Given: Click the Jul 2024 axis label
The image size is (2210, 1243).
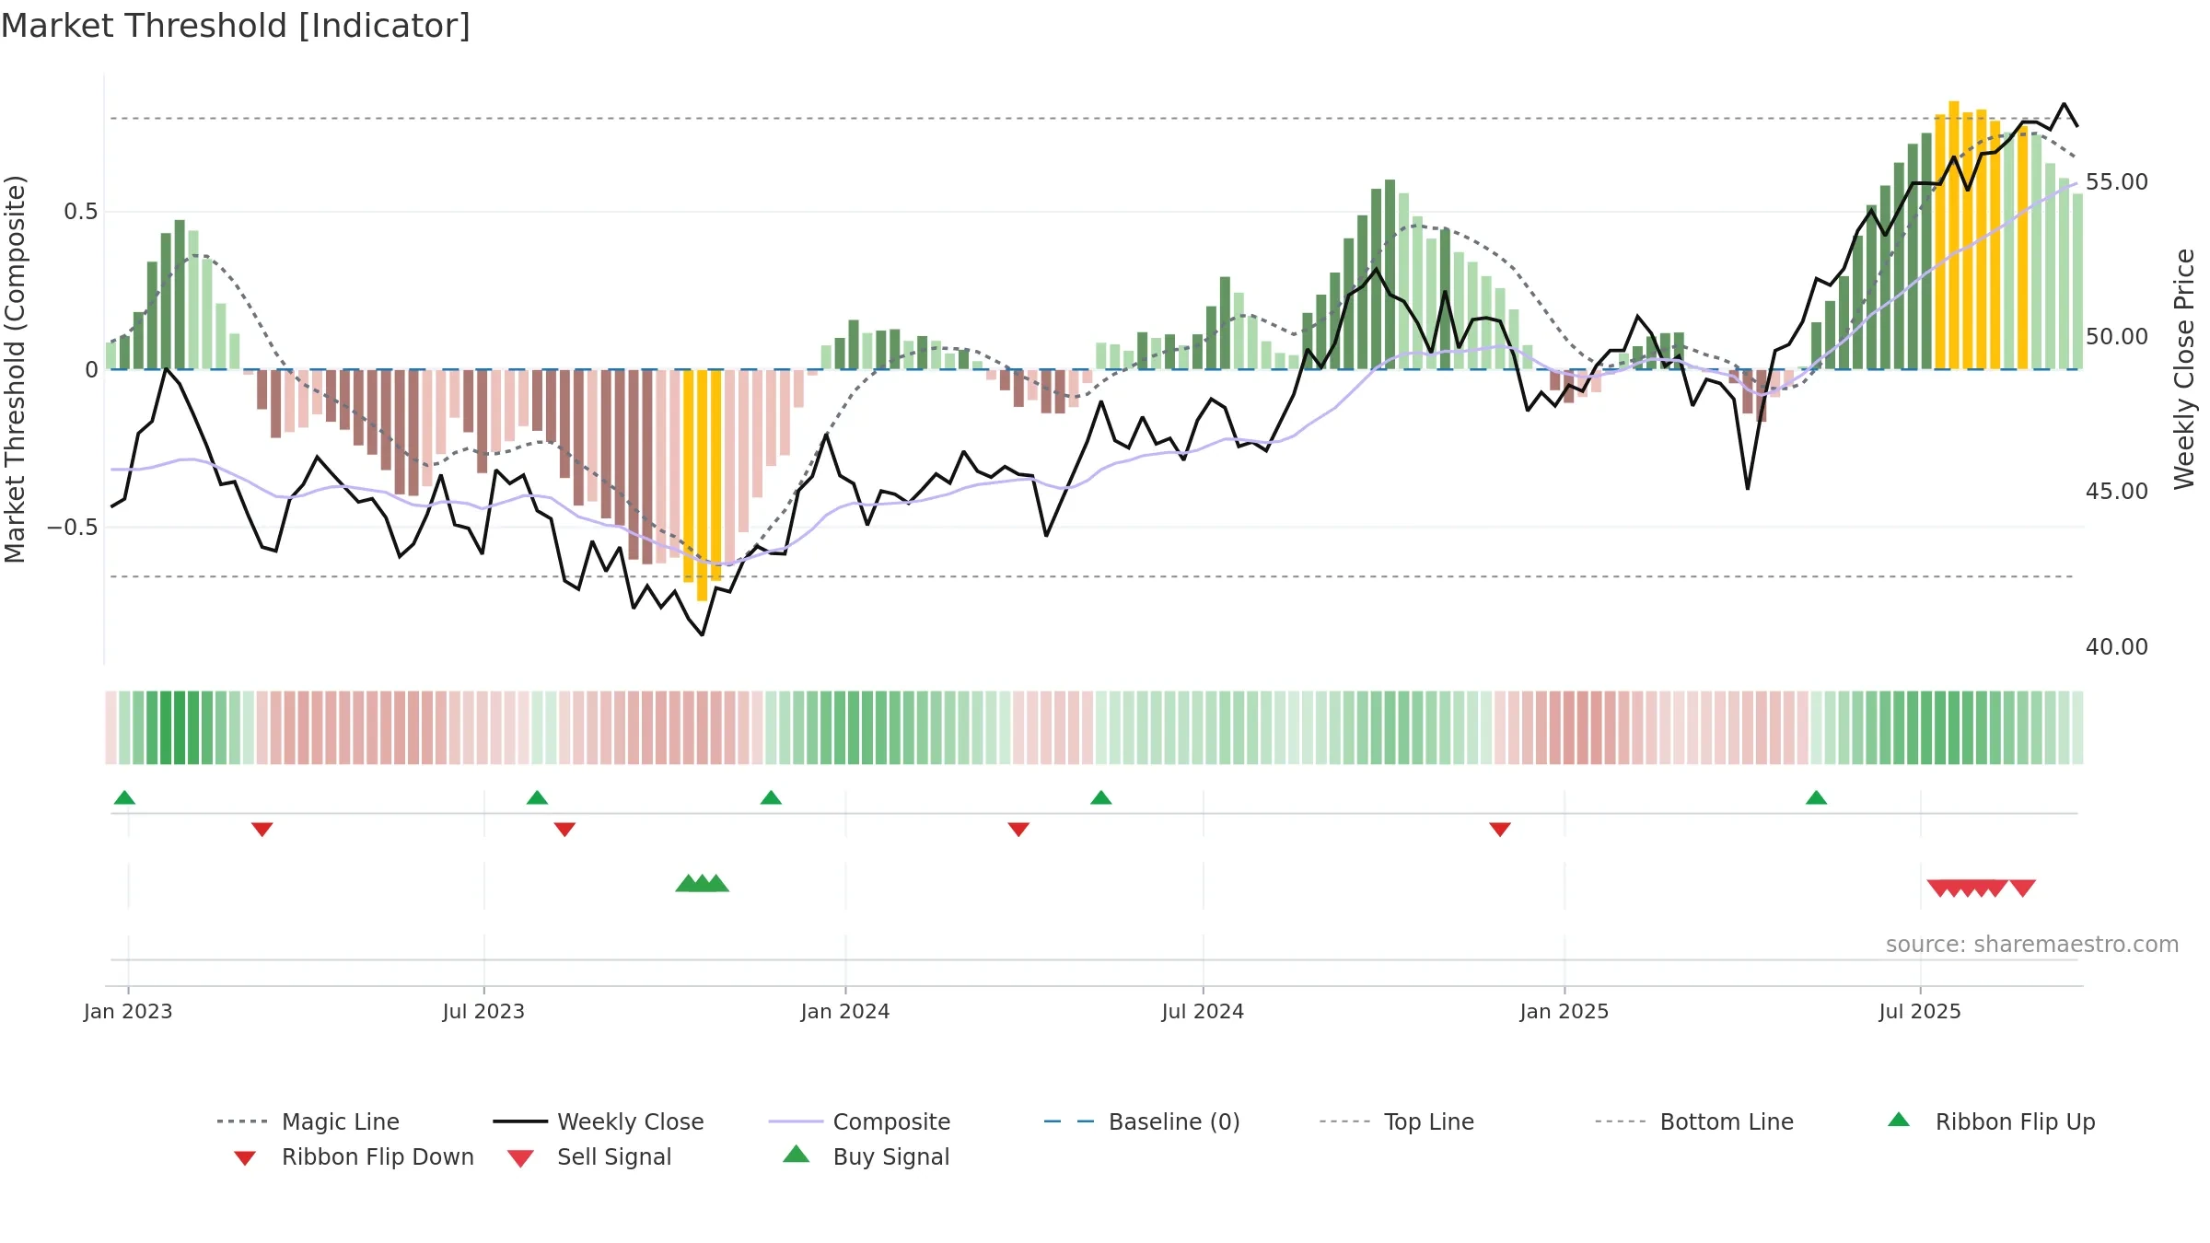Looking at the screenshot, I should click(x=1203, y=1011).
